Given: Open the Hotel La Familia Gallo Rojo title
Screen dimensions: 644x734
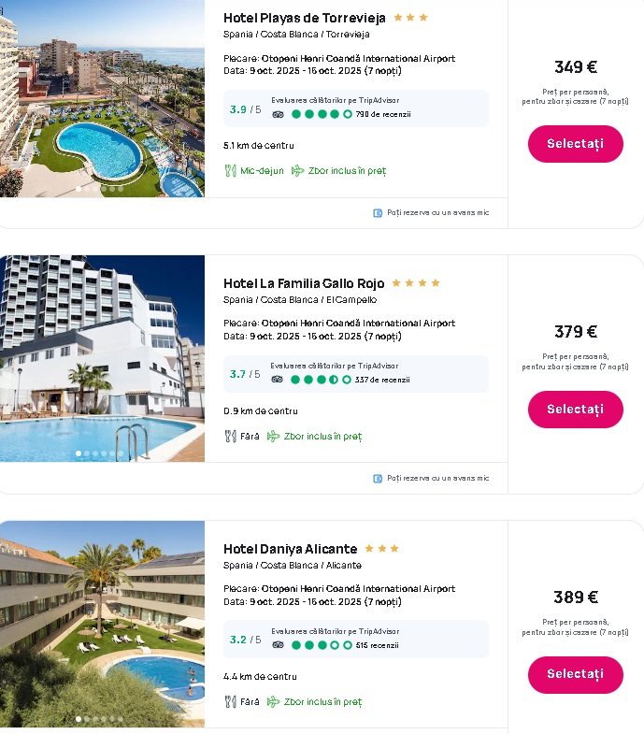Looking at the screenshot, I should click(303, 283).
